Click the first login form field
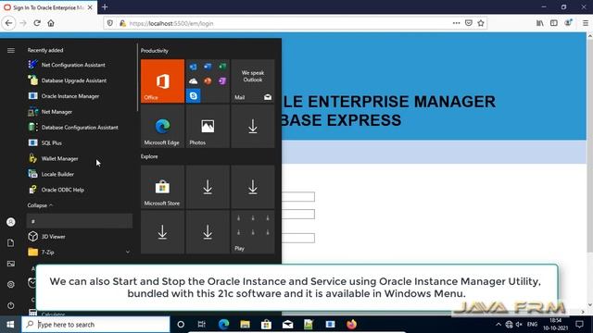The width and height of the screenshot is (593, 333). pos(298,197)
